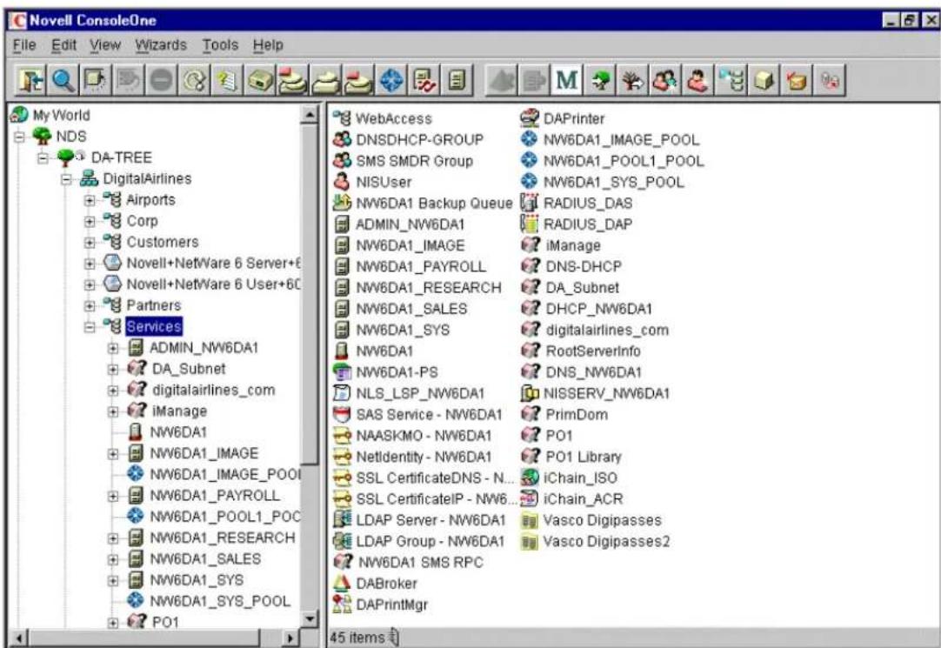Click the RADIUS_DAS icon
The image size is (941, 648).
click(x=530, y=203)
